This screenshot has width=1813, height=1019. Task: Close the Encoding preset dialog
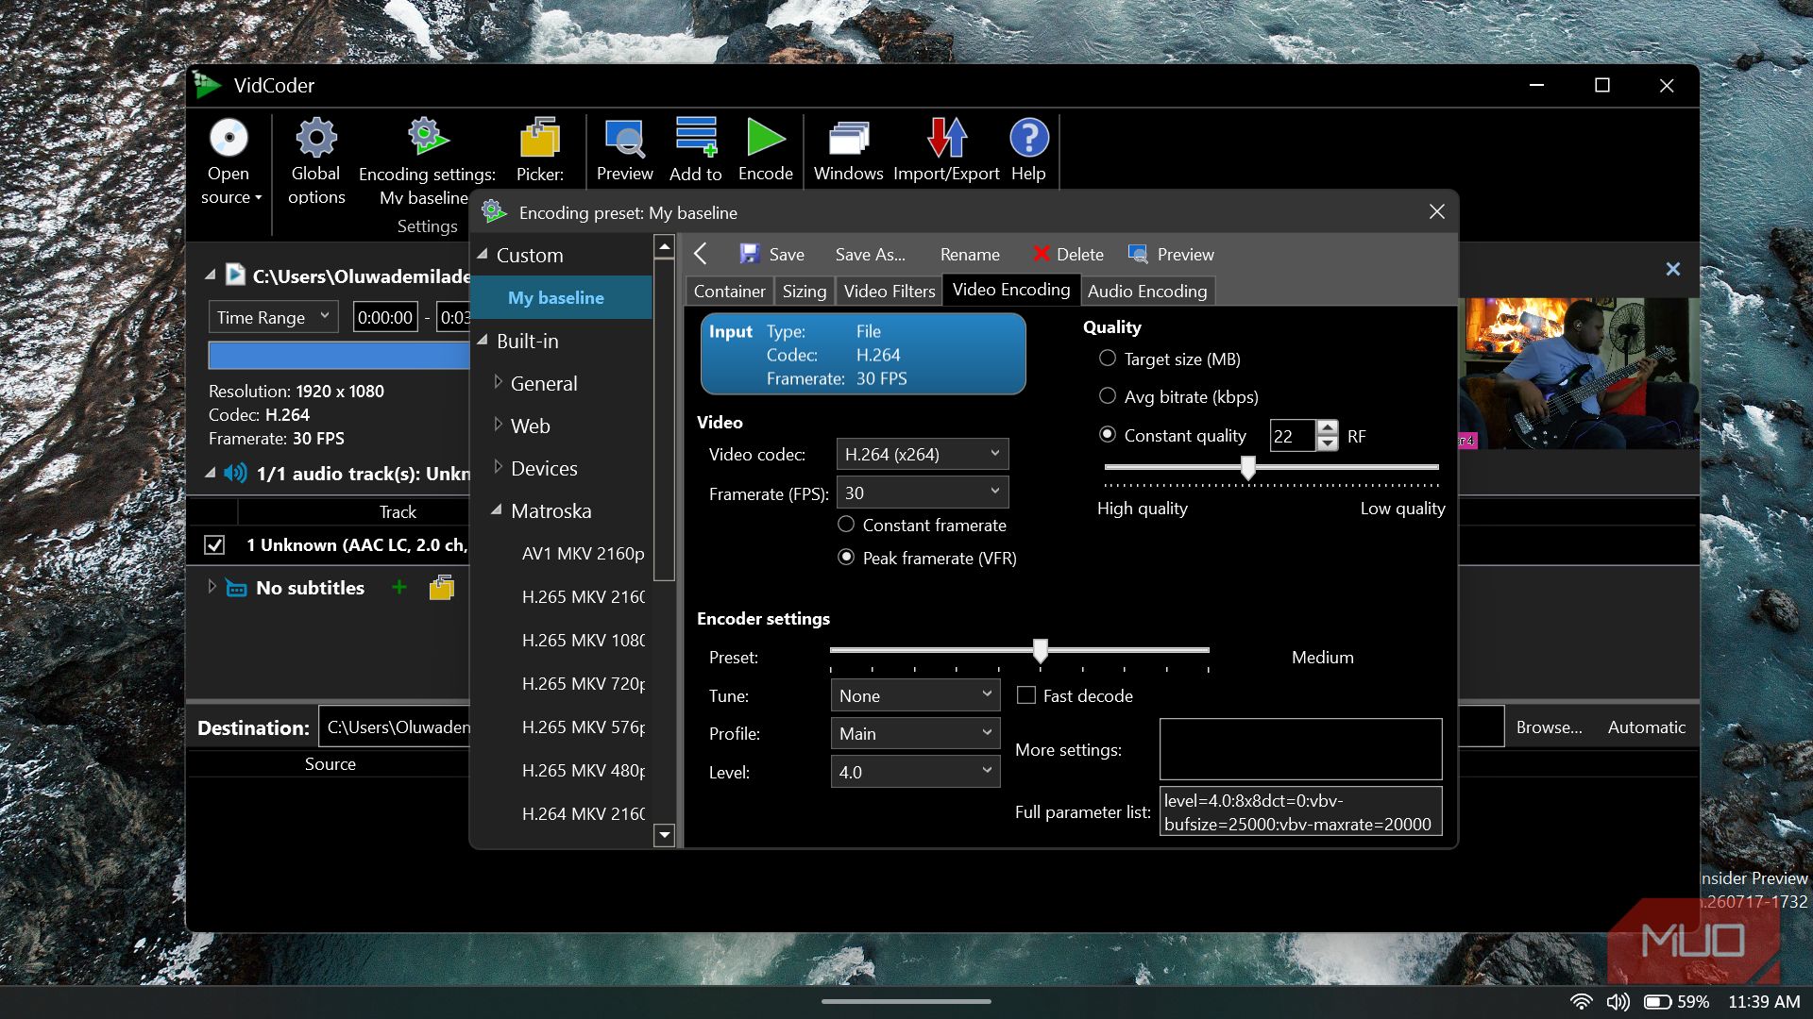[1436, 211]
